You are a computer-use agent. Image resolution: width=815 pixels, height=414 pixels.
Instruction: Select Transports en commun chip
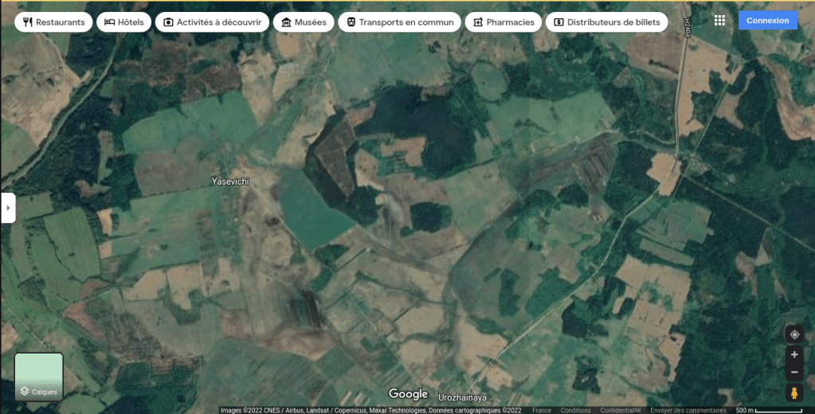coord(399,22)
